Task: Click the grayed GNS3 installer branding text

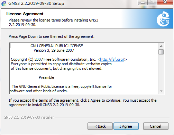Action: point(29,117)
